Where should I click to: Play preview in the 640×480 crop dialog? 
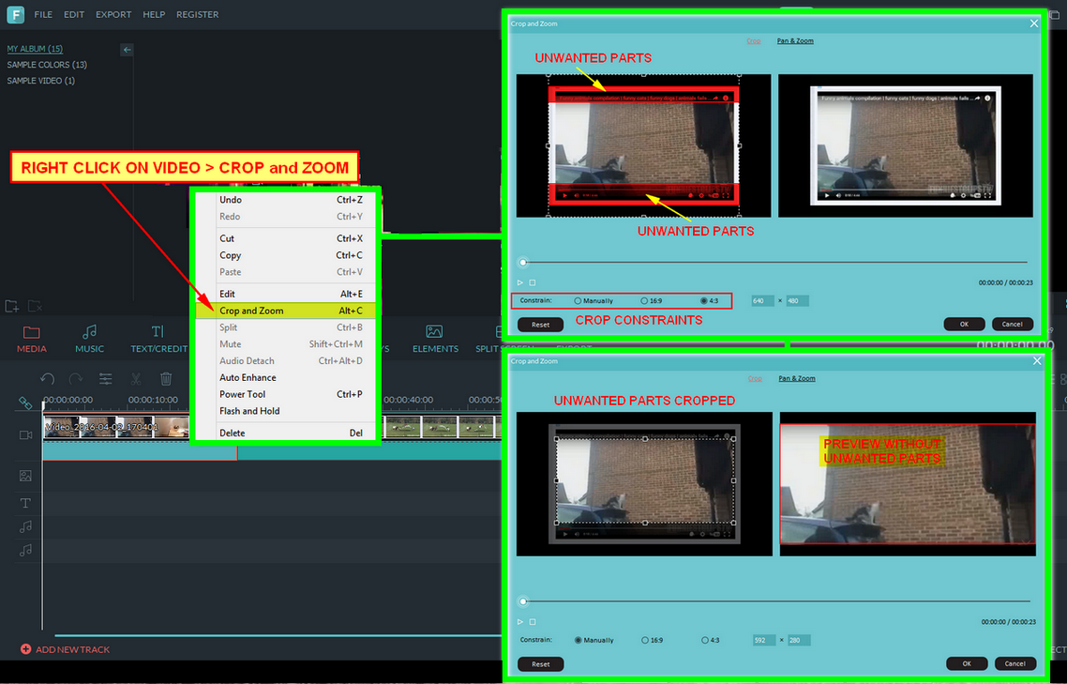tap(520, 282)
